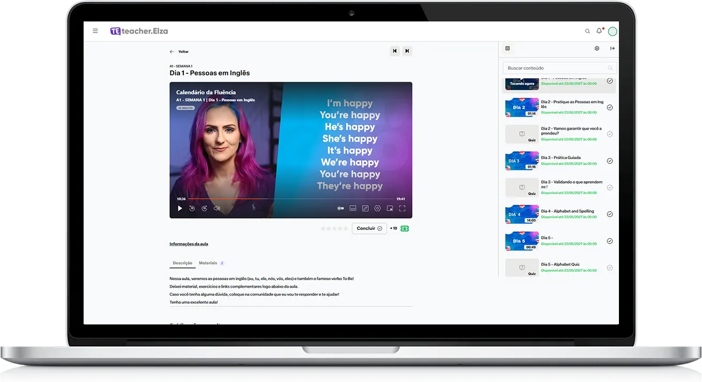Play the lesson video

(x=180, y=208)
